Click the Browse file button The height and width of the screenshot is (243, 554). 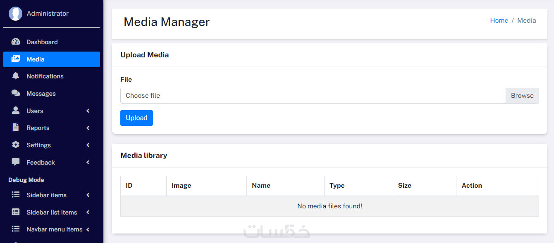[x=522, y=96]
